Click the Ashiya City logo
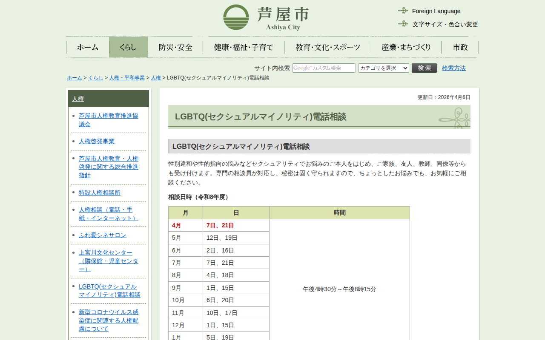Screen dimensions: 545x340 pos(266,17)
